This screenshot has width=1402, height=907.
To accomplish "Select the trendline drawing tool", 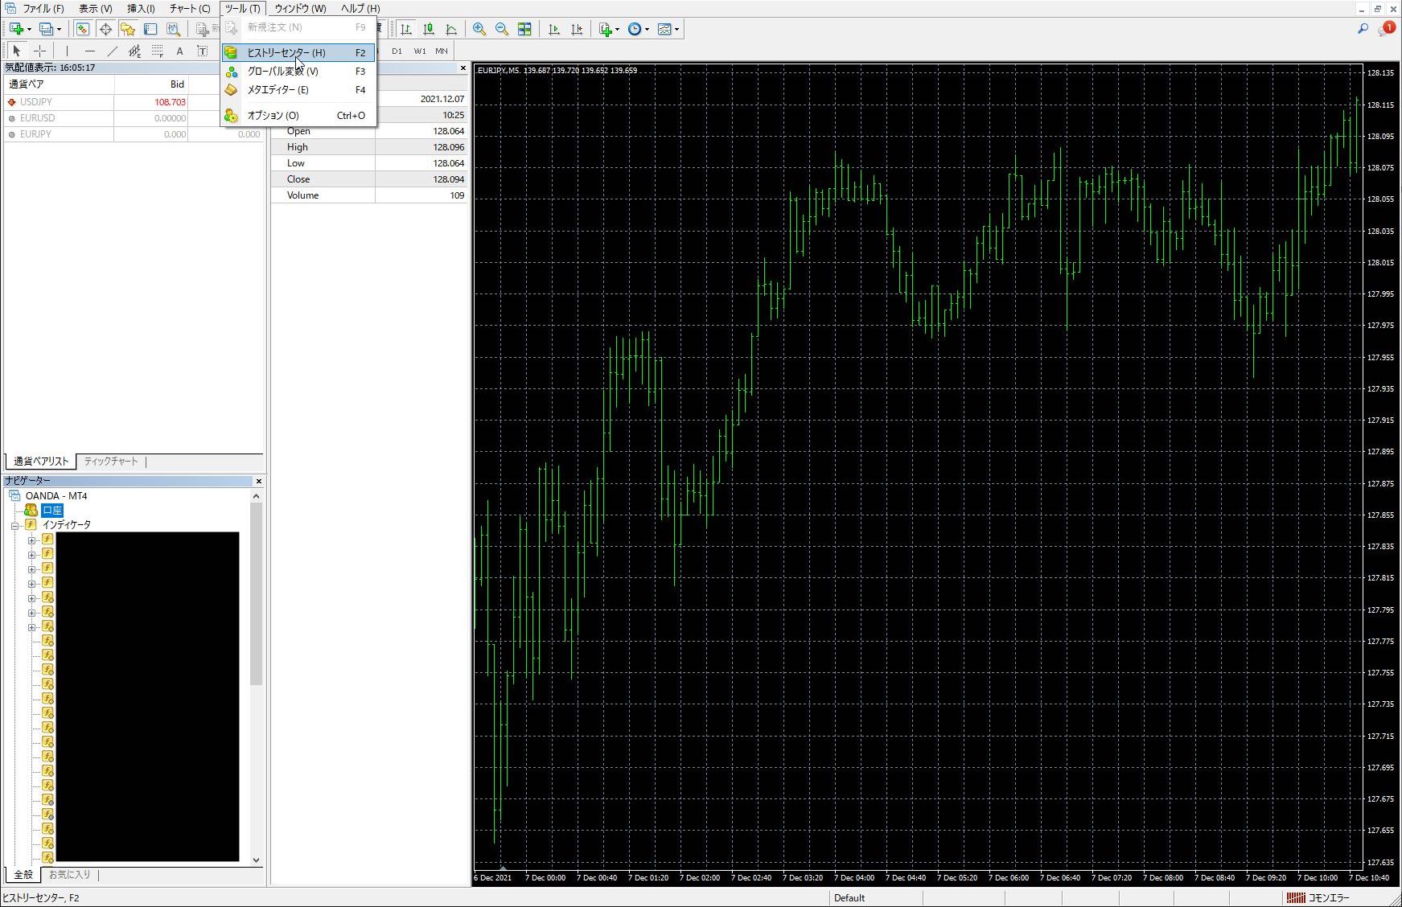I will click(113, 51).
